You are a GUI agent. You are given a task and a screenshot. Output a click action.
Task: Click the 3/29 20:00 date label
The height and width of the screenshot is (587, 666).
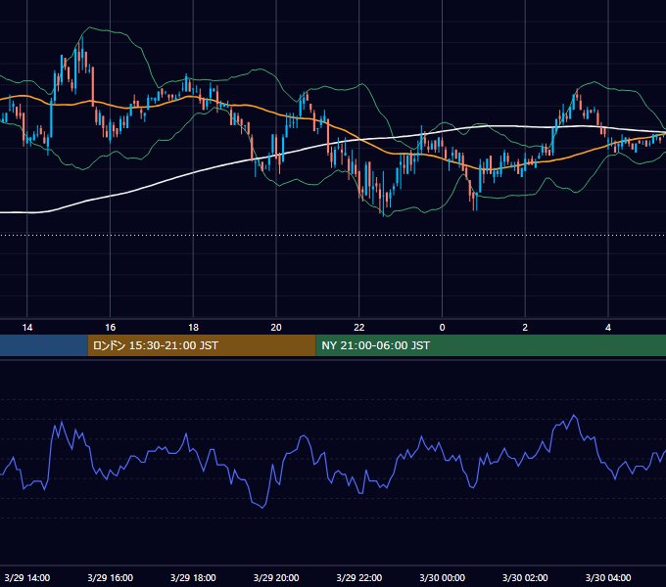click(x=276, y=577)
